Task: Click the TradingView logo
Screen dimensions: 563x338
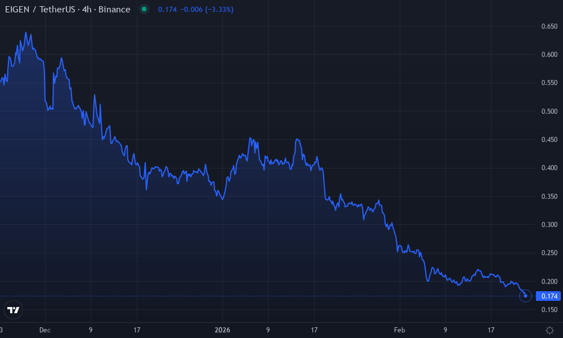Action: [x=13, y=309]
